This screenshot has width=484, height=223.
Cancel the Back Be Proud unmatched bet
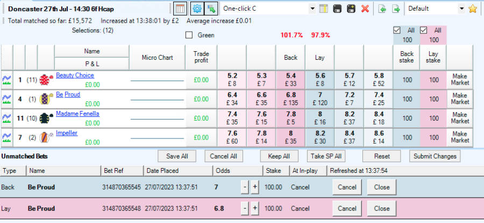[x=347, y=187]
